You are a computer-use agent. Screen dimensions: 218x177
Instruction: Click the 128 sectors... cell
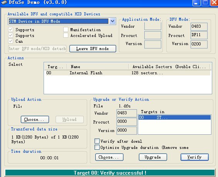147,73
